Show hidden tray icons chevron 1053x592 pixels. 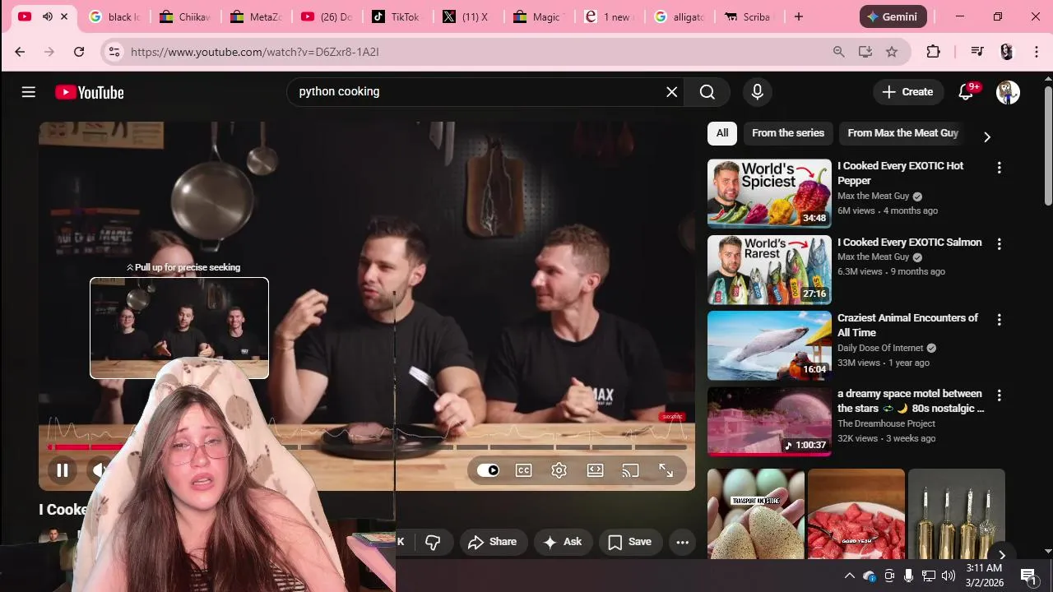click(x=849, y=576)
